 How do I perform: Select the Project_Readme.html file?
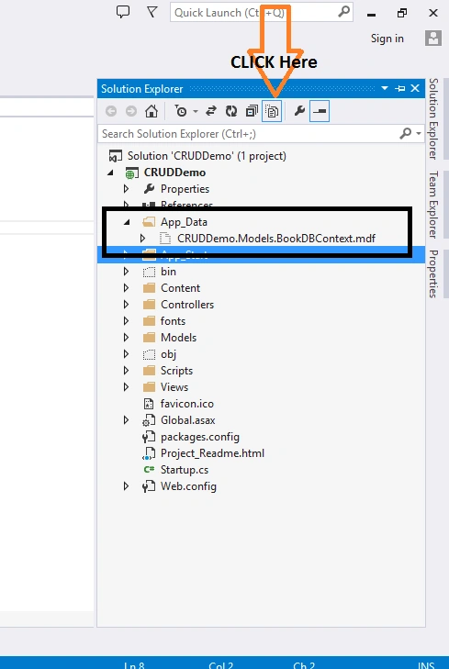[x=212, y=453]
